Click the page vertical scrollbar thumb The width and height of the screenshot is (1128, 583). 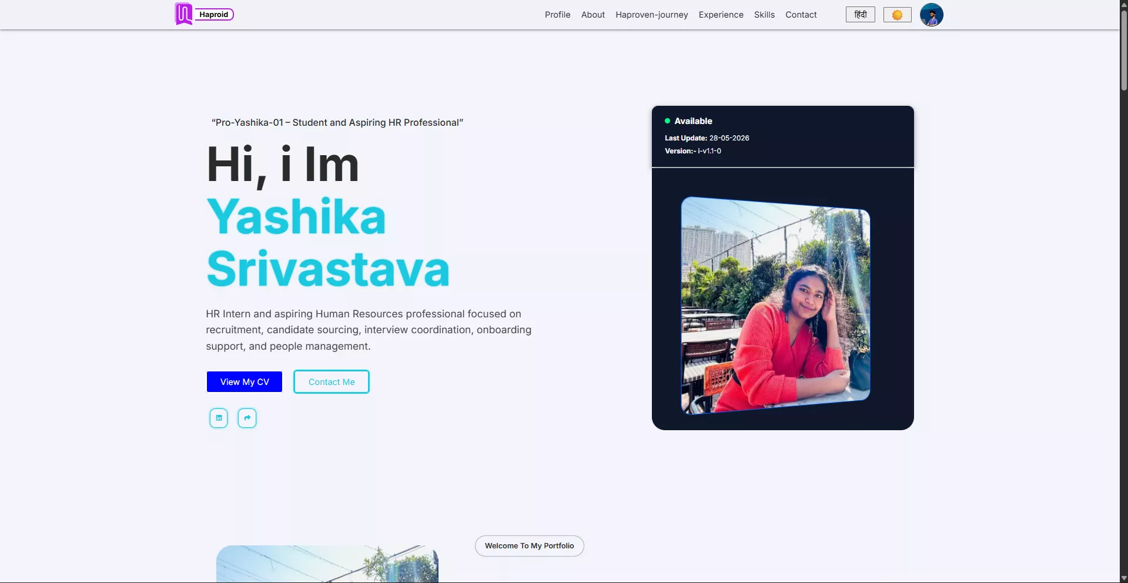click(1123, 50)
